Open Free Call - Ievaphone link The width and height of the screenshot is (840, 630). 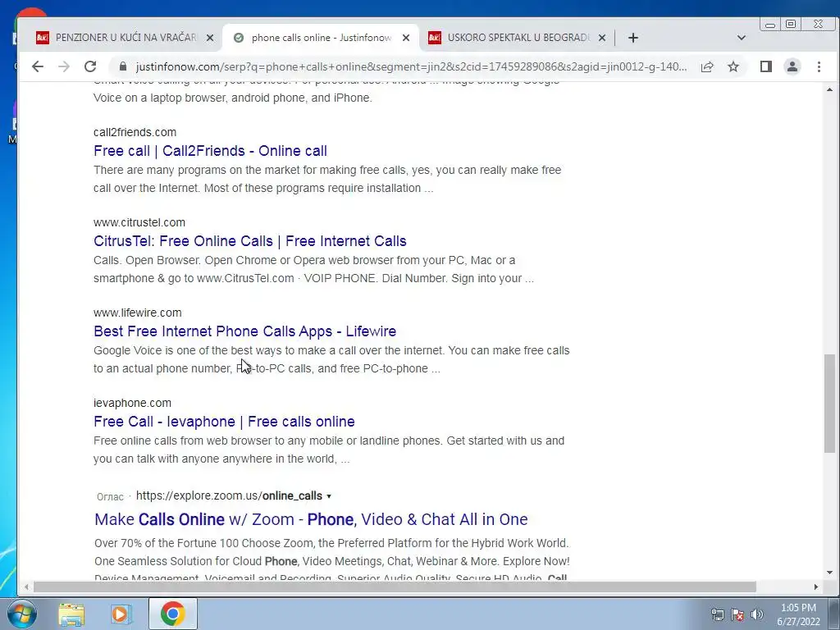pyautogui.click(x=224, y=422)
